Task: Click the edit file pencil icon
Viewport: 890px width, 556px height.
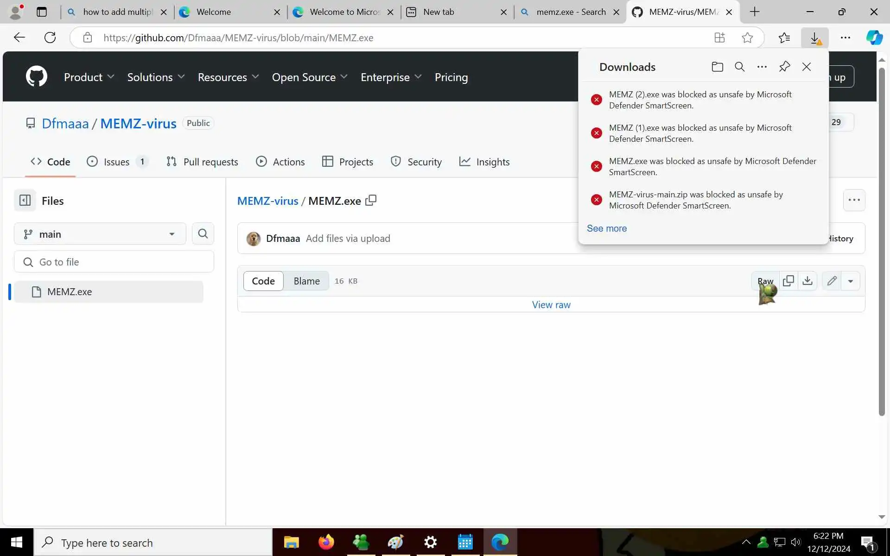Action: [x=832, y=281]
